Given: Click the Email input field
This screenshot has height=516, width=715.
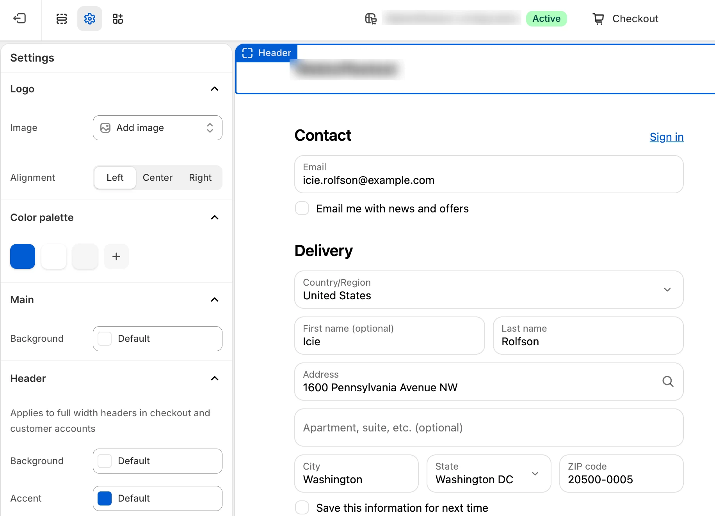Looking at the screenshot, I should pyautogui.click(x=489, y=174).
